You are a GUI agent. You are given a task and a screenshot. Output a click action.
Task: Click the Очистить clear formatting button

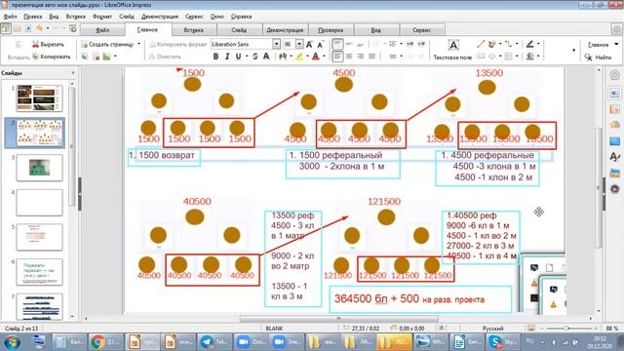click(x=165, y=57)
